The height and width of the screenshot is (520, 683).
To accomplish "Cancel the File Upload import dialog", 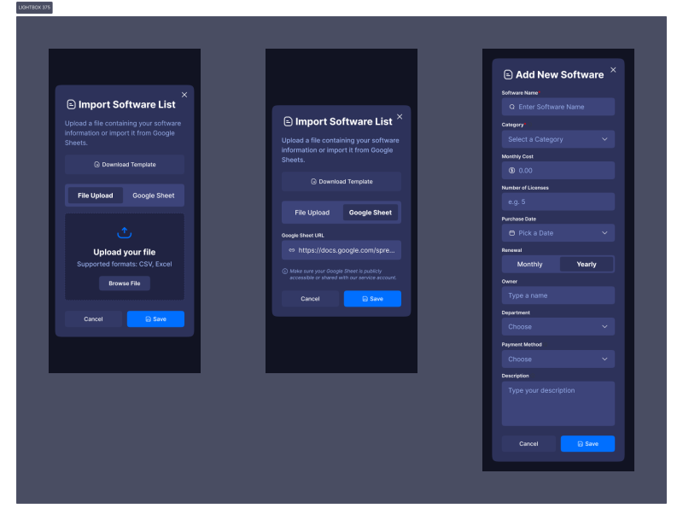I will pyautogui.click(x=93, y=318).
